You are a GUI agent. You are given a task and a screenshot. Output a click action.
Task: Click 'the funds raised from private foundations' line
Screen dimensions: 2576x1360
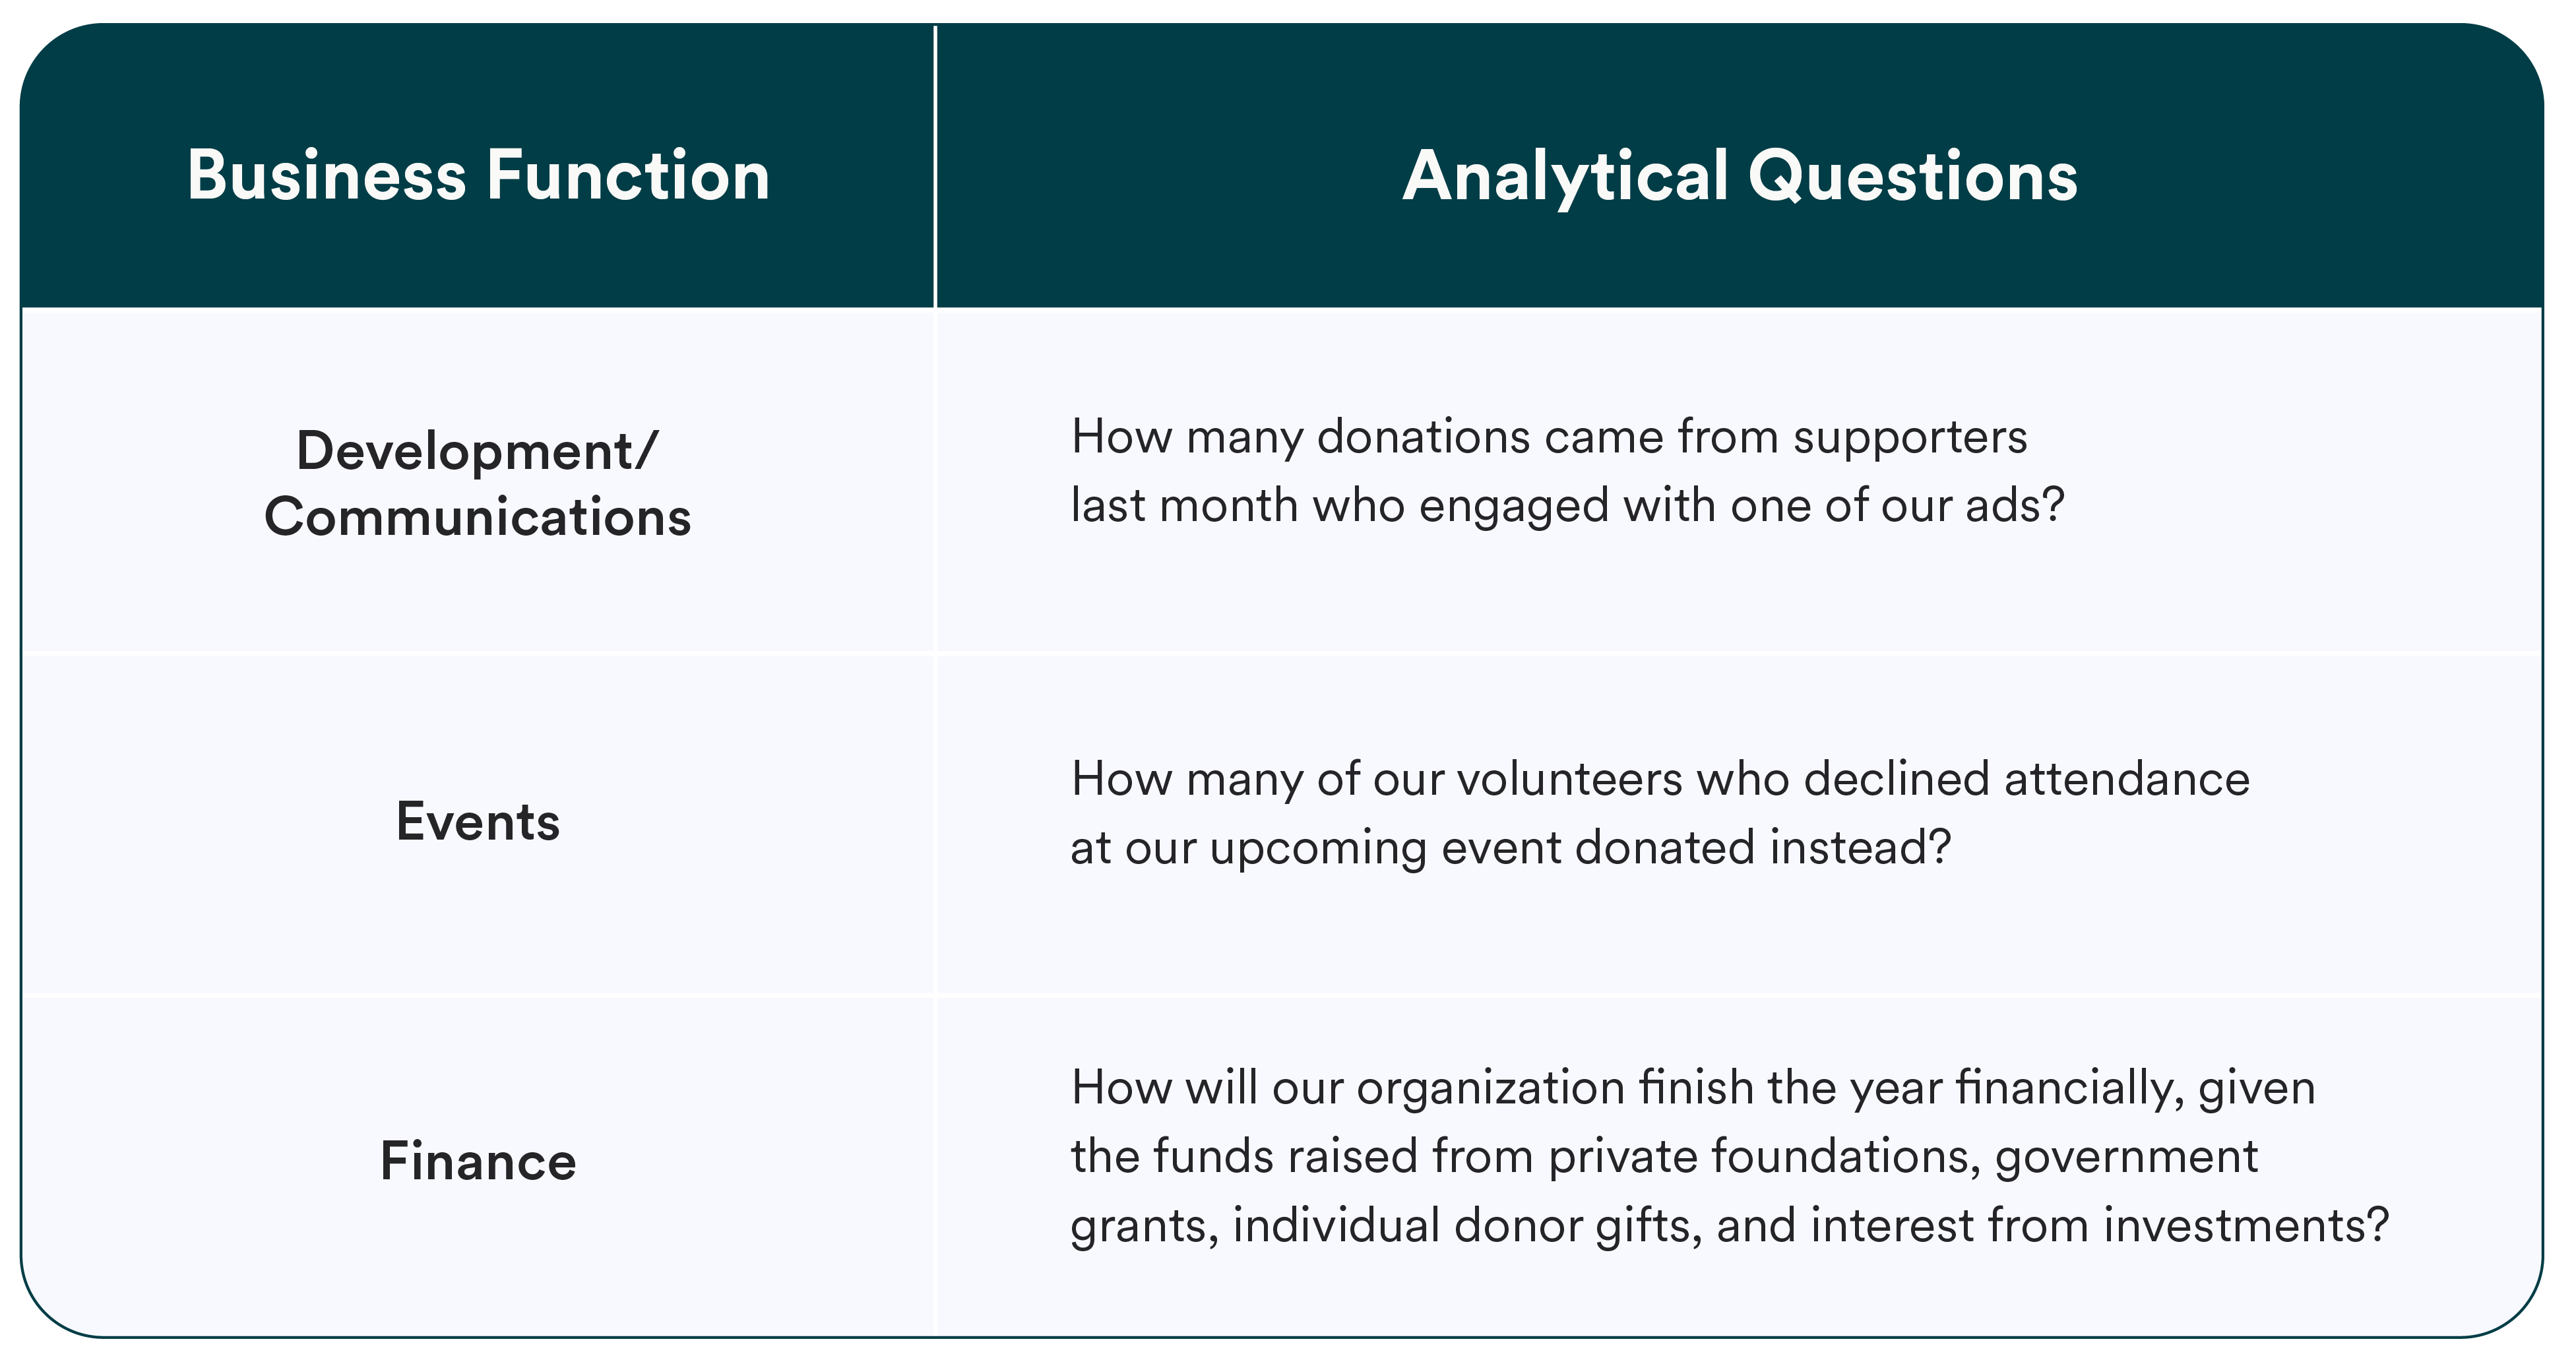pyautogui.click(x=1664, y=1157)
